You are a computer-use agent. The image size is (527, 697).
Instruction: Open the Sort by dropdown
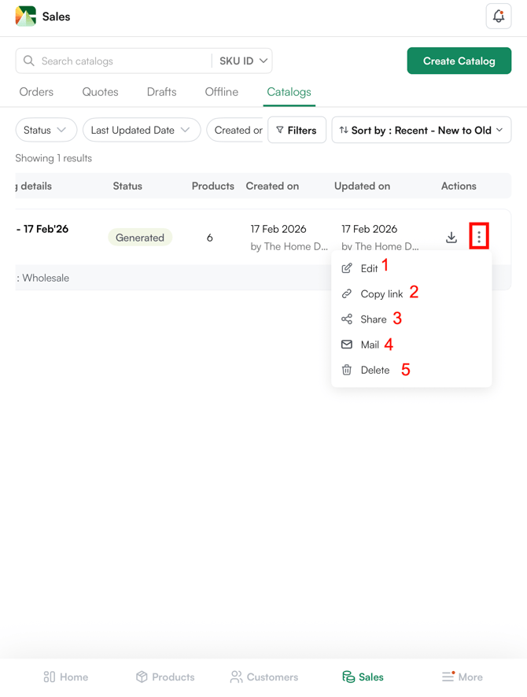421,130
